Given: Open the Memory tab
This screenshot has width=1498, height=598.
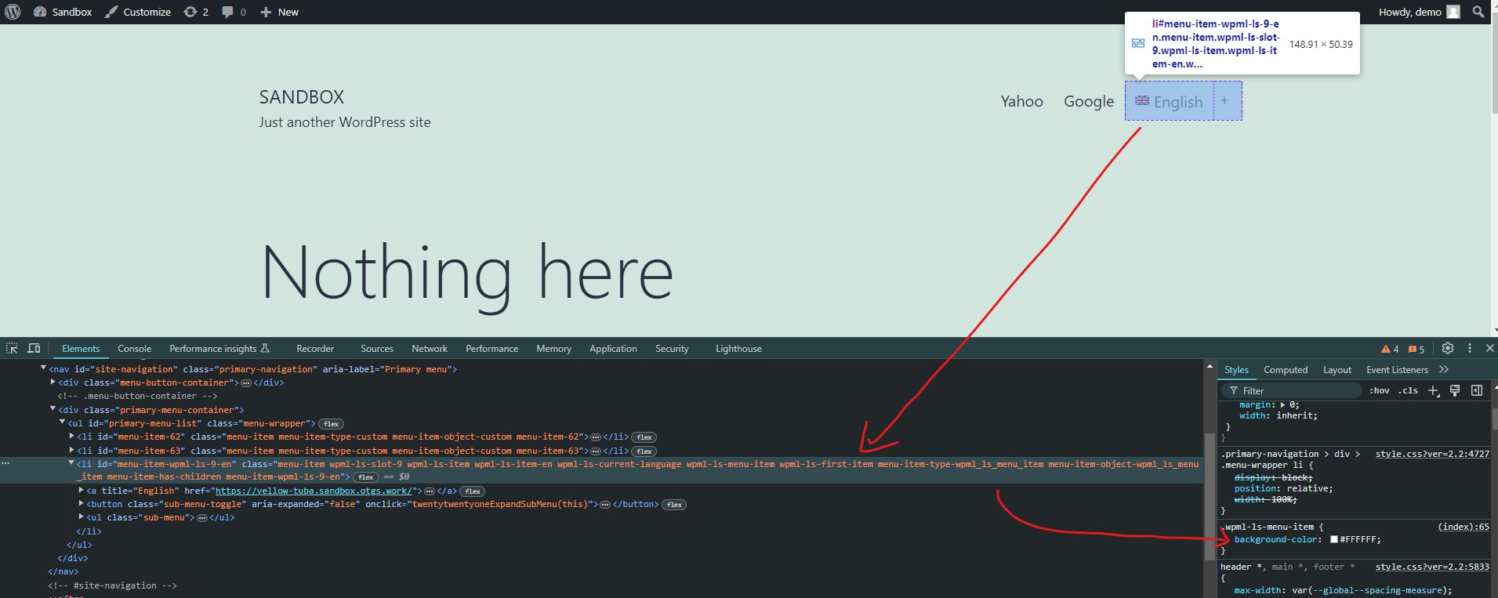Looking at the screenshot, I should point(553,349).
